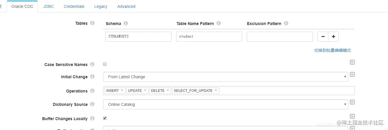Viewport: 388px width, 130px height.
Task: Add a new table row with plus button
Action: pyautogui.click(x=333, y=37)
